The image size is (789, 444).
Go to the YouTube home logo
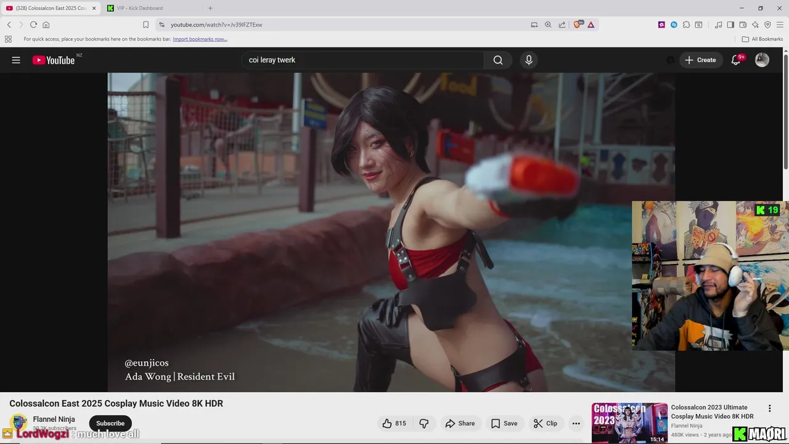click(54, 60)
